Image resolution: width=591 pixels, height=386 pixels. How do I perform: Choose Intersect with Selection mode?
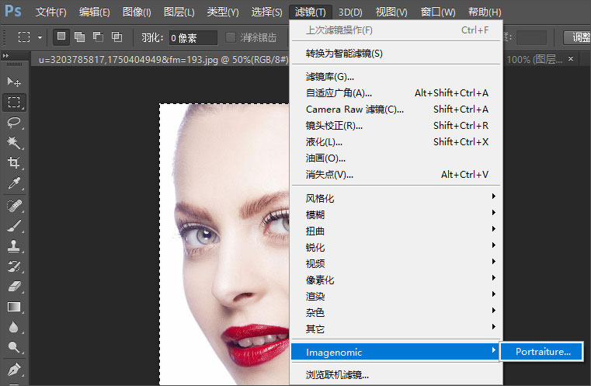116,37
